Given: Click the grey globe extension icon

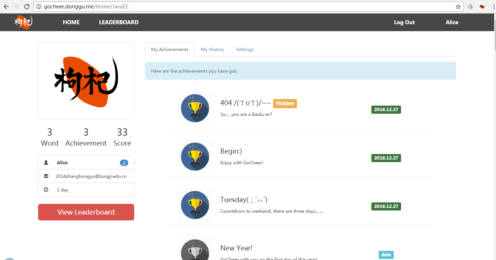Looking at the screenshot, I should point(470,7).
